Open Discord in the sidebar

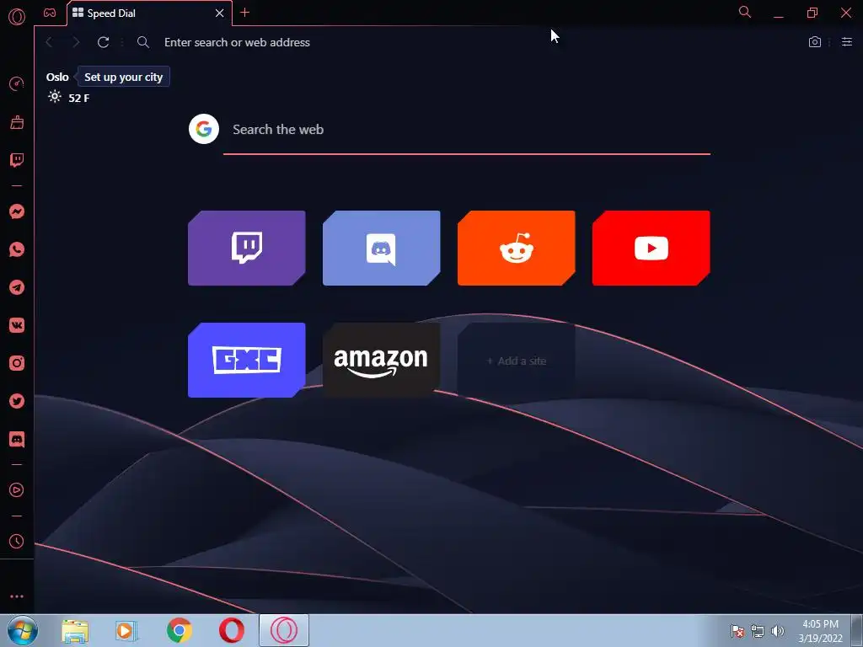tap(17, 439)
